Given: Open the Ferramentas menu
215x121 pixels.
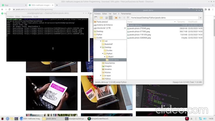Looking at the screenshot, I should pyautogui.click(x=126, y=14).
